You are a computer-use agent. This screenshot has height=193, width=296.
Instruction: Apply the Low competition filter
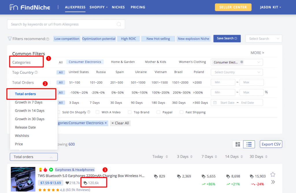tap(67, 39)
